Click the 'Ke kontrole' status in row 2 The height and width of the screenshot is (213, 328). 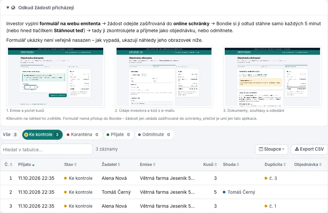pyautogui.click(x=78, y=192)
